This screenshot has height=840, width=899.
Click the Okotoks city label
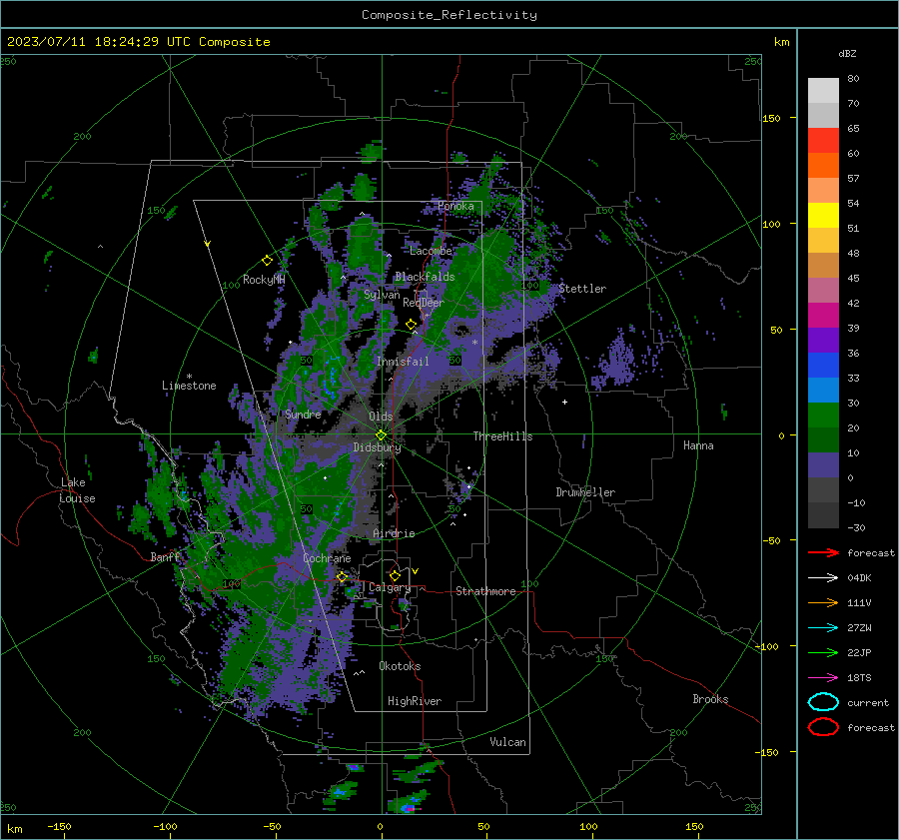point(400,666)
